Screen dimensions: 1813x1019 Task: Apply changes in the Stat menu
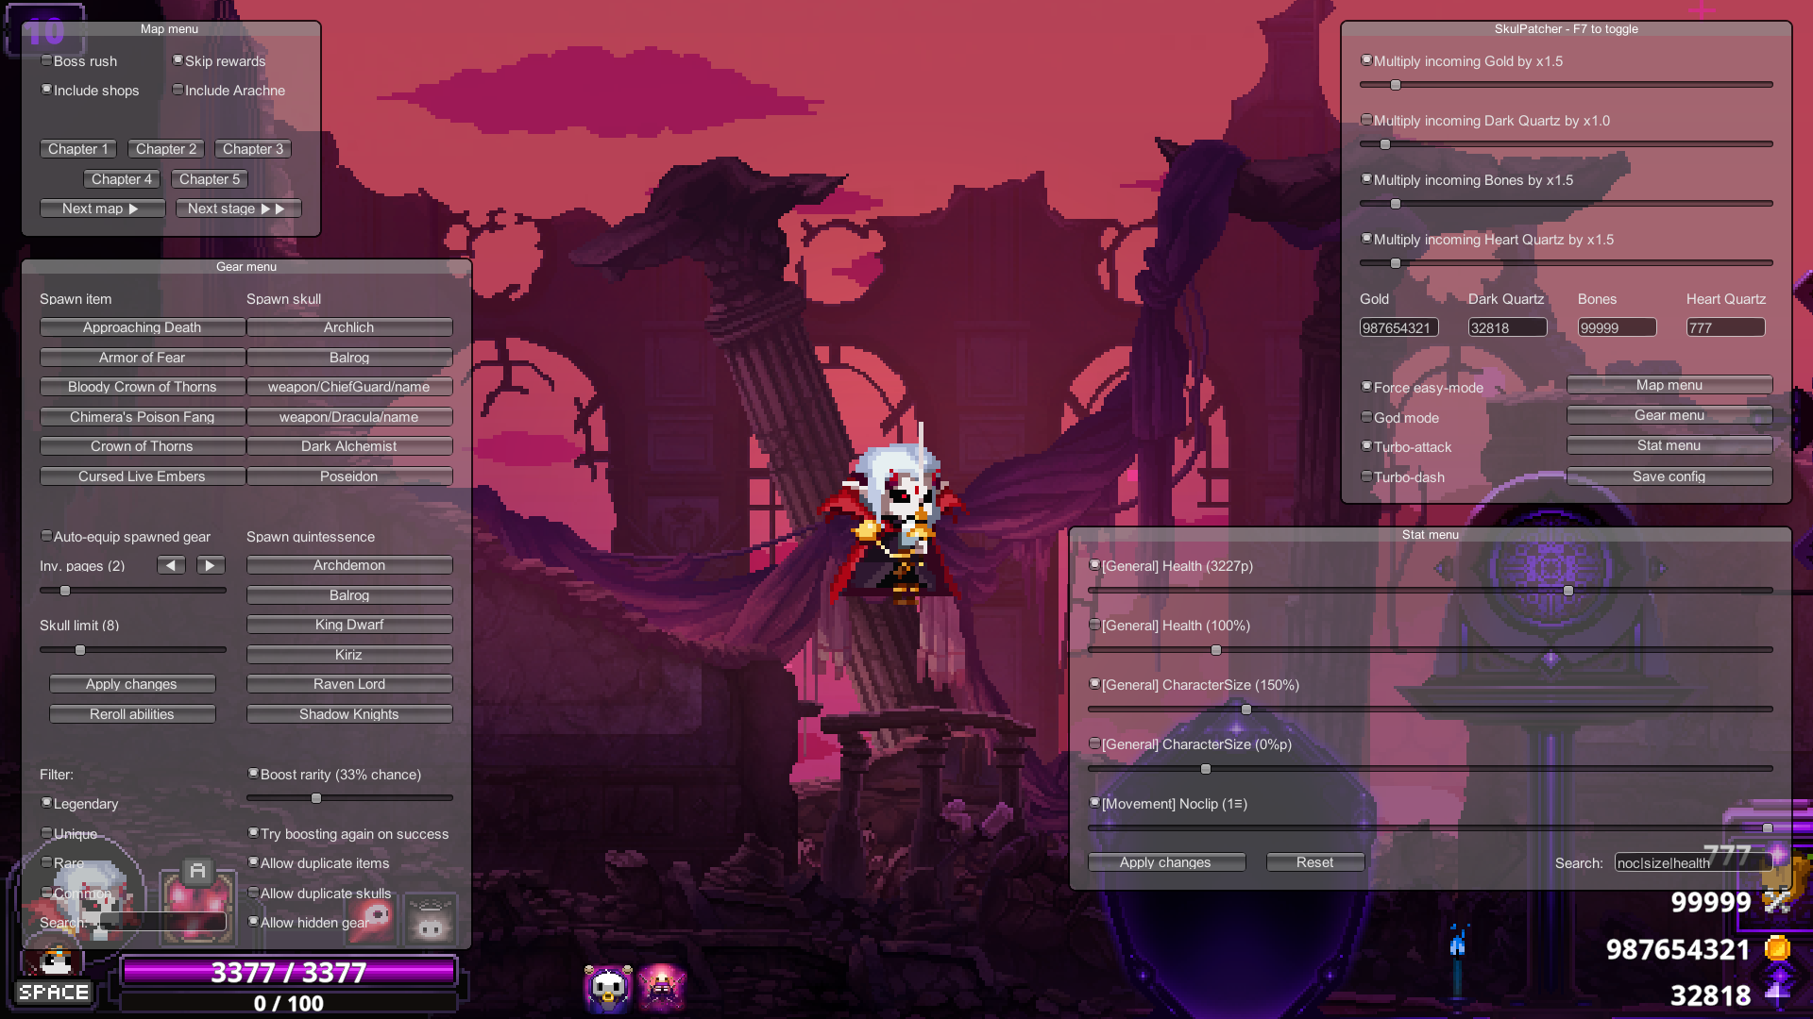point(1166,862)
